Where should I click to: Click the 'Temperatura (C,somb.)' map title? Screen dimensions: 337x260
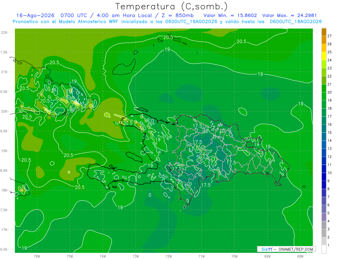click(172, 6)
